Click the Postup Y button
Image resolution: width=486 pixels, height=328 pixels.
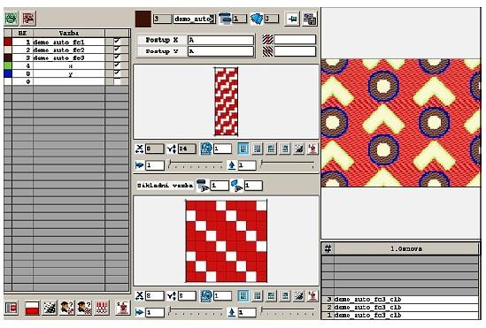click(x=162, y=51)
